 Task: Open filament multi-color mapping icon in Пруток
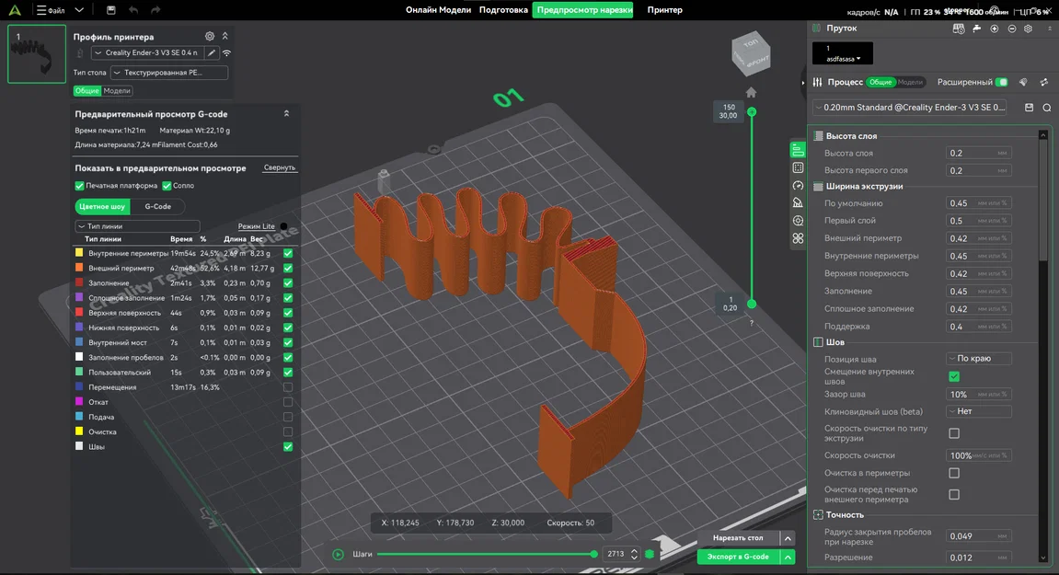959,29
